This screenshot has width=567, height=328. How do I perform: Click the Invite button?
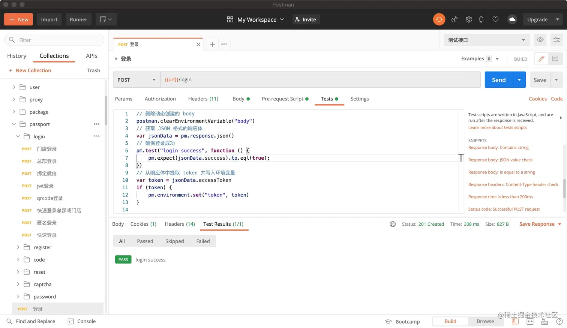pos(306,19)
